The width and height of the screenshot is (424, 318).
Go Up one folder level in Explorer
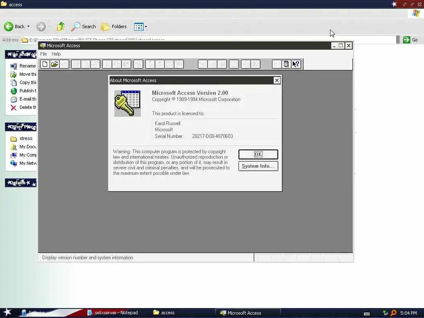tap(61, 26)
